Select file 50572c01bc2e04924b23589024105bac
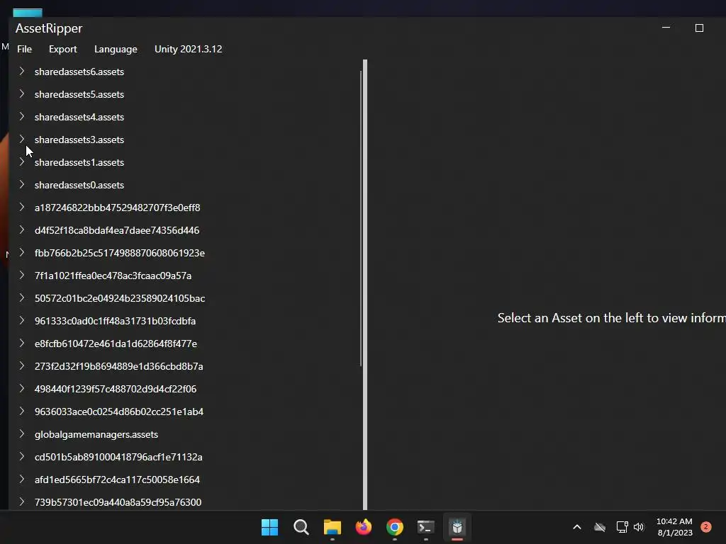The image size is (726, 544). tap(119, 298)
